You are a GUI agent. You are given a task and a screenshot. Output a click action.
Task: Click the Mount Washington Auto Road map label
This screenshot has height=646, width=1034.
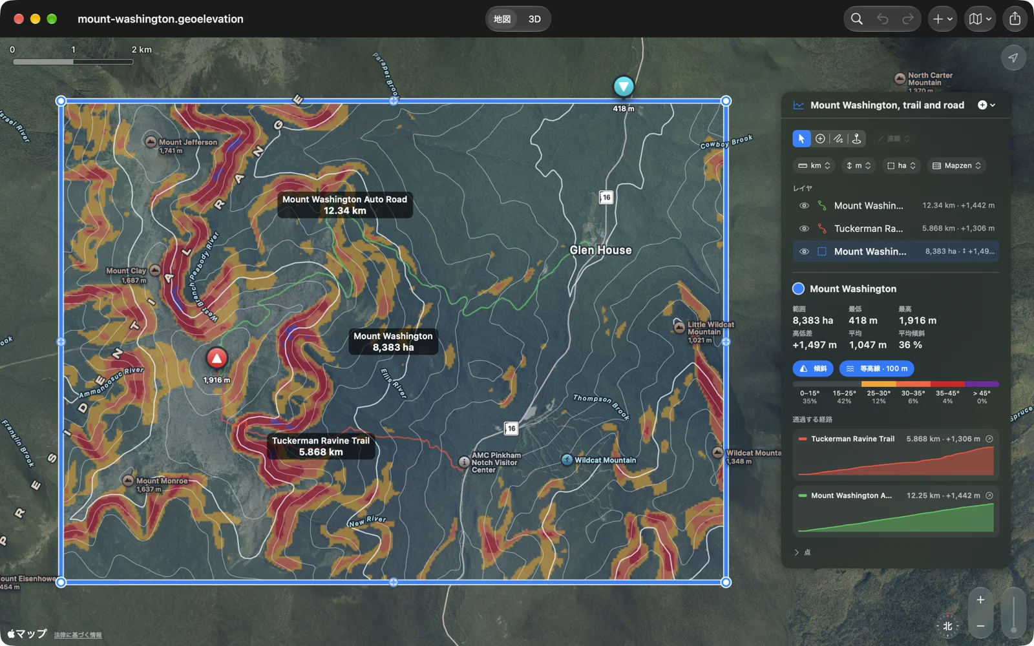[x=344, y=205]
